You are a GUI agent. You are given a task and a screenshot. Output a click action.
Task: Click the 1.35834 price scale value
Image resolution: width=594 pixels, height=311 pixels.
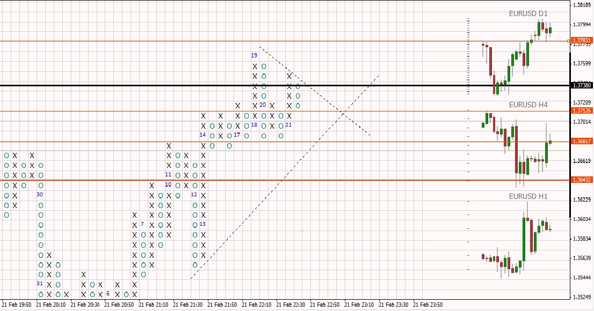click(x=582, y=239)
